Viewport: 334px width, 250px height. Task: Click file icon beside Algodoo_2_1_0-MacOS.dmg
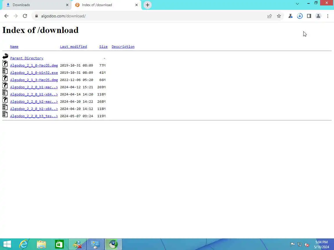point(5,63)
